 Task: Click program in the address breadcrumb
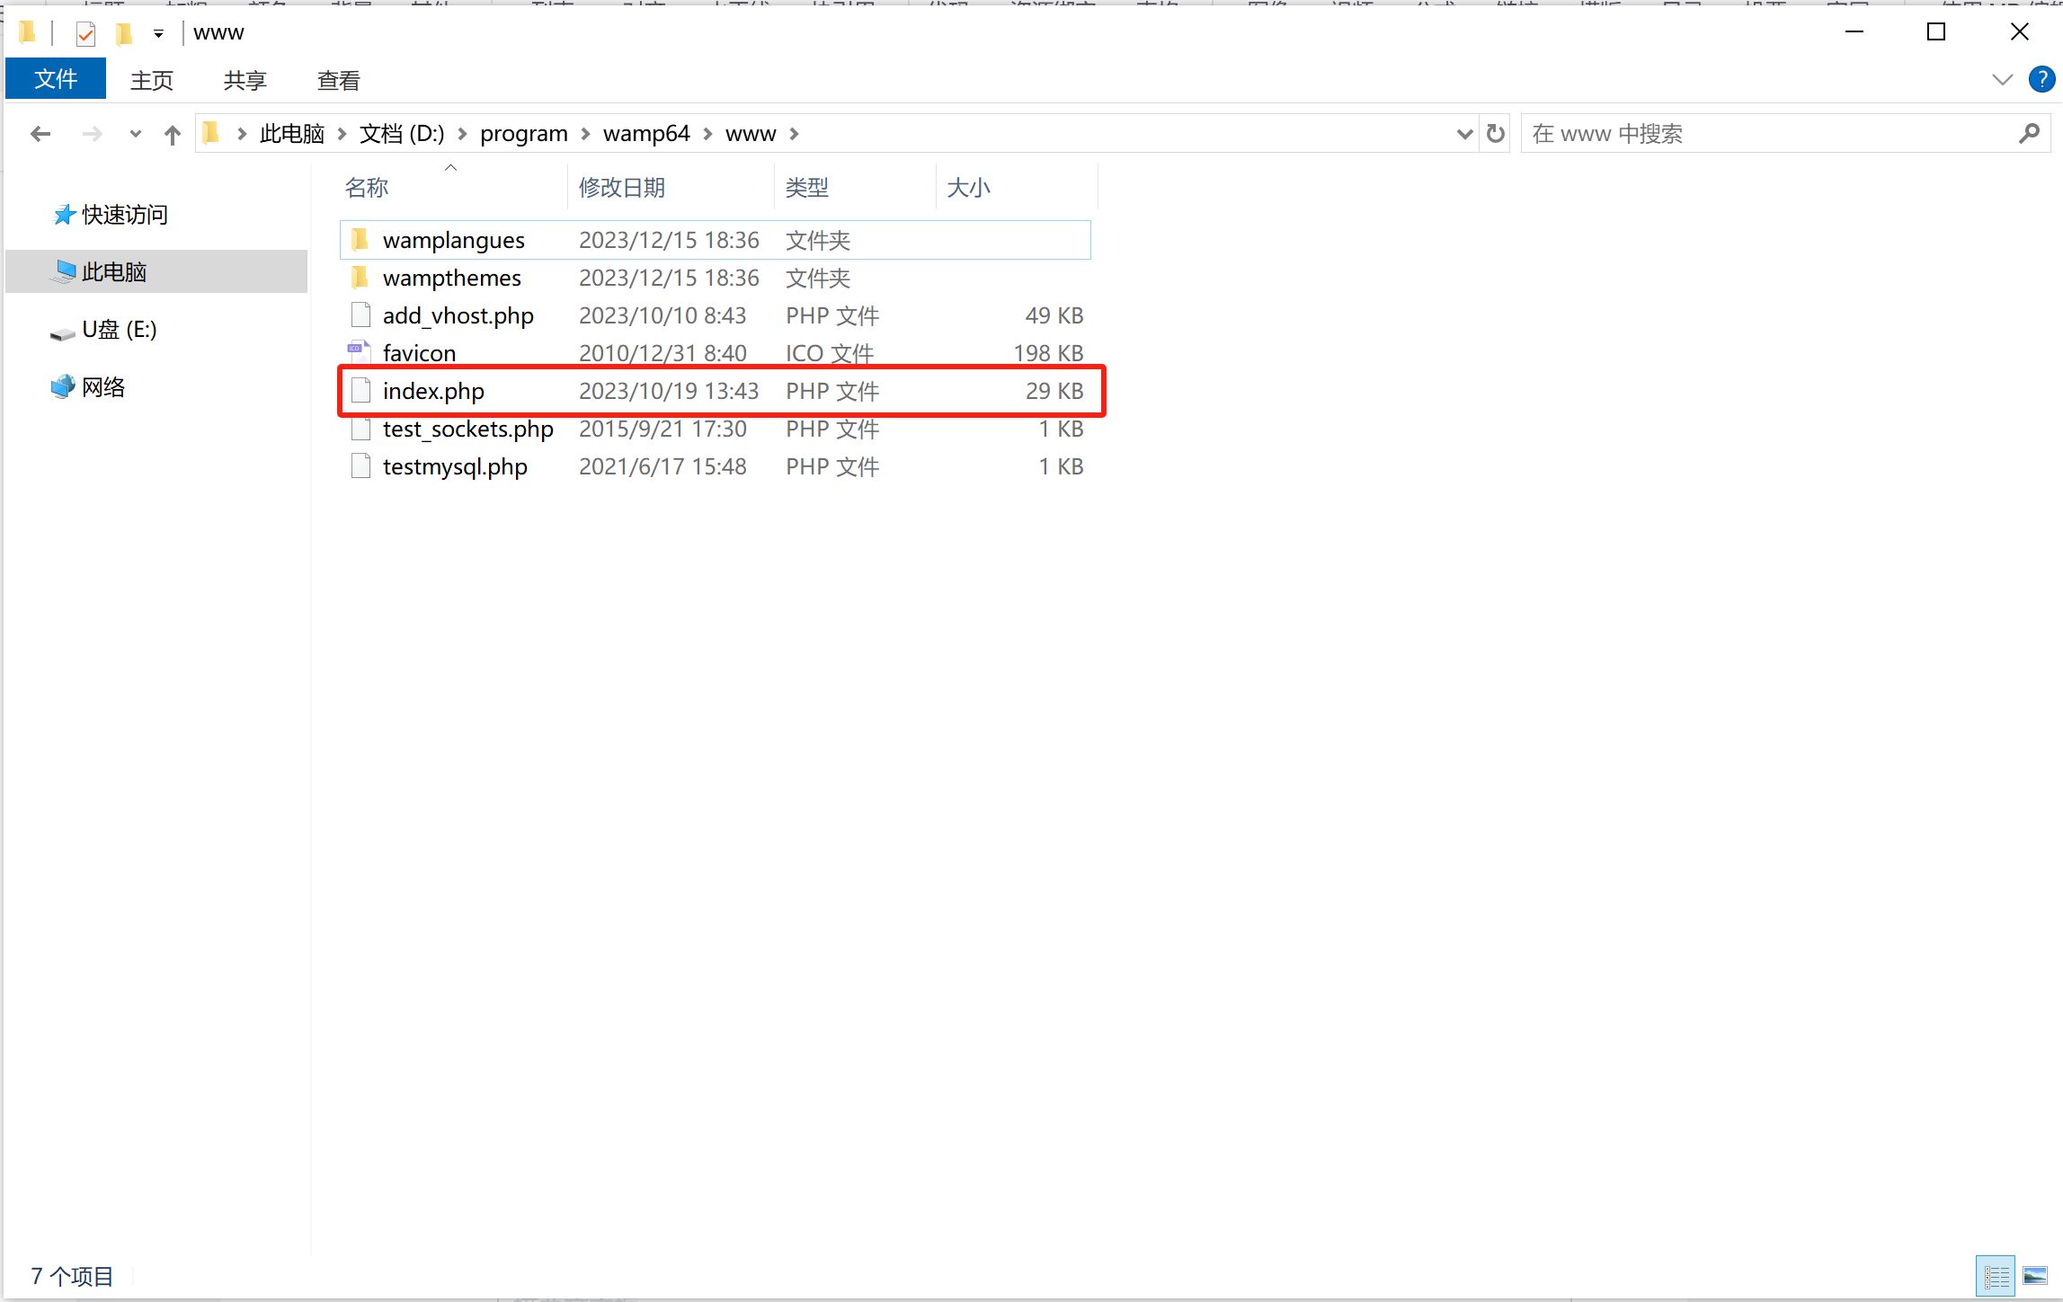pos(523,134)
